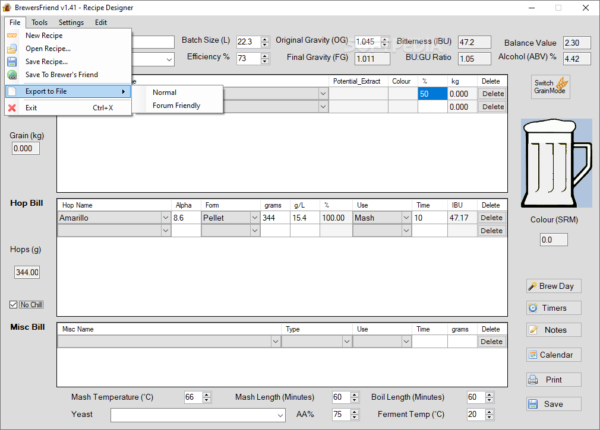
Task: Click the hop Time cell showing 10
Action: [x=430, y=218]
